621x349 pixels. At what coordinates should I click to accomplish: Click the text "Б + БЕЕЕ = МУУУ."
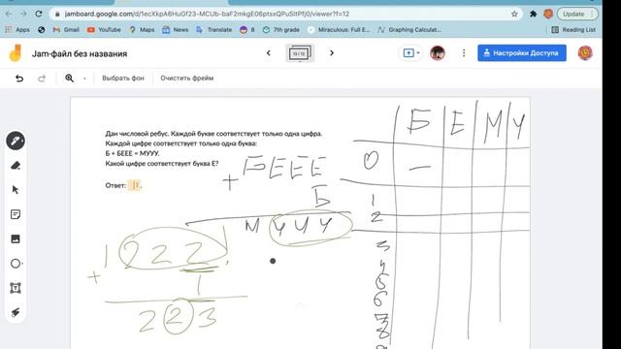click(132, 153)
